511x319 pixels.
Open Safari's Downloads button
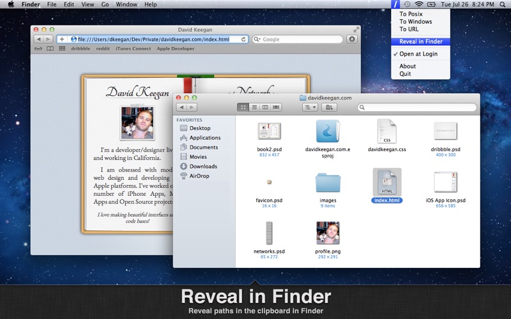(351, 40)
